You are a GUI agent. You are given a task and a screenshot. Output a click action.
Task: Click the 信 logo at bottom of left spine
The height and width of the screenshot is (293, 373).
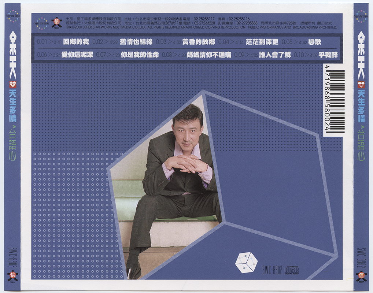coord(12,275)
